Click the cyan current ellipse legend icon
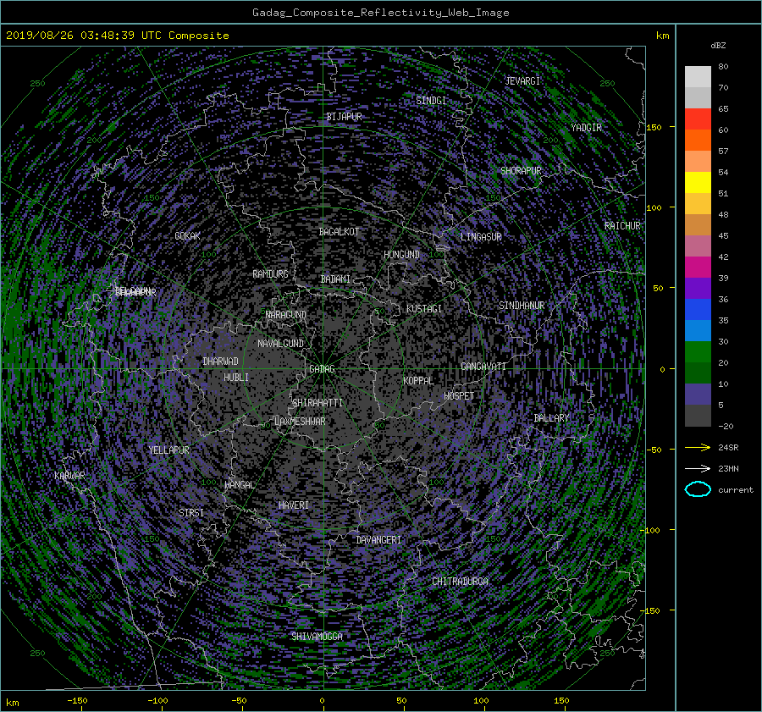This screenshot has height=712, width=762. click(698, 489)
